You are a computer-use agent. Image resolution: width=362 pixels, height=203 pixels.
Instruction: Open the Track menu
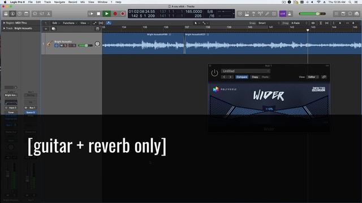click(48, 2)
